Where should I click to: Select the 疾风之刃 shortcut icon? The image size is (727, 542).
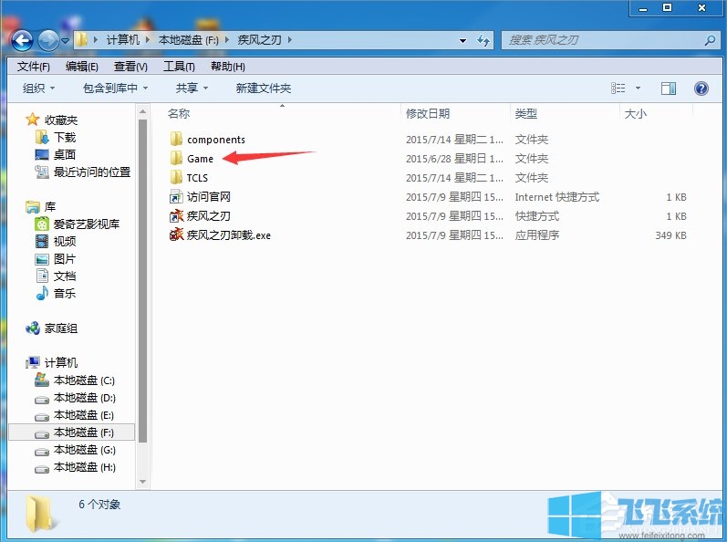(x=176, y=216)
